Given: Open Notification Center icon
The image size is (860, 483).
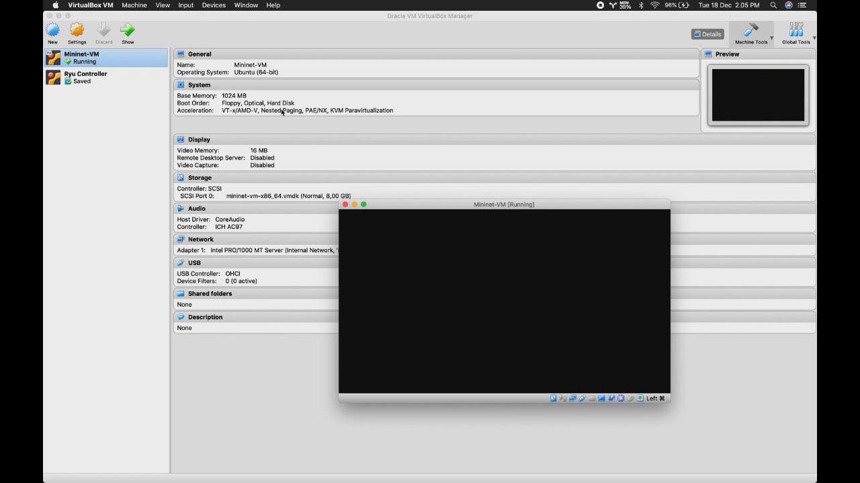Looking at the screenshot, I should [802, 5].
